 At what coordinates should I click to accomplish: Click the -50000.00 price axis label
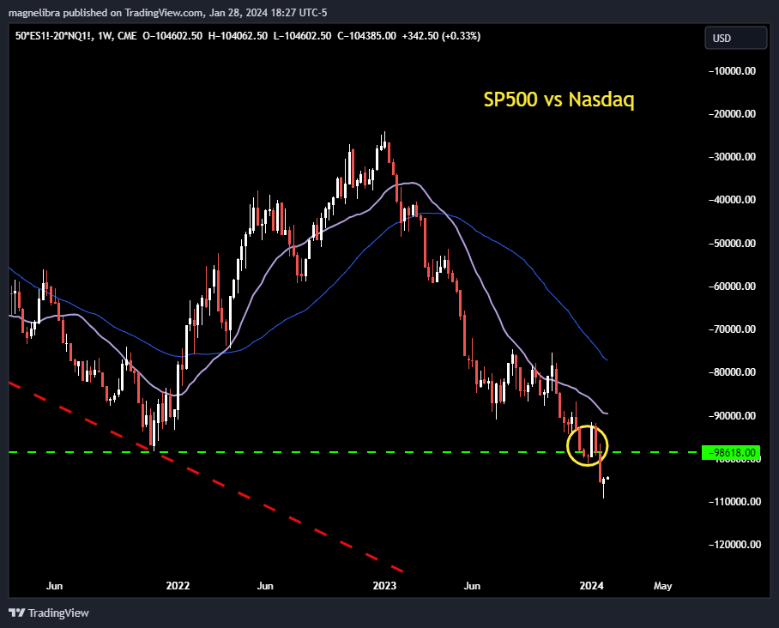(x=732, y=243)
